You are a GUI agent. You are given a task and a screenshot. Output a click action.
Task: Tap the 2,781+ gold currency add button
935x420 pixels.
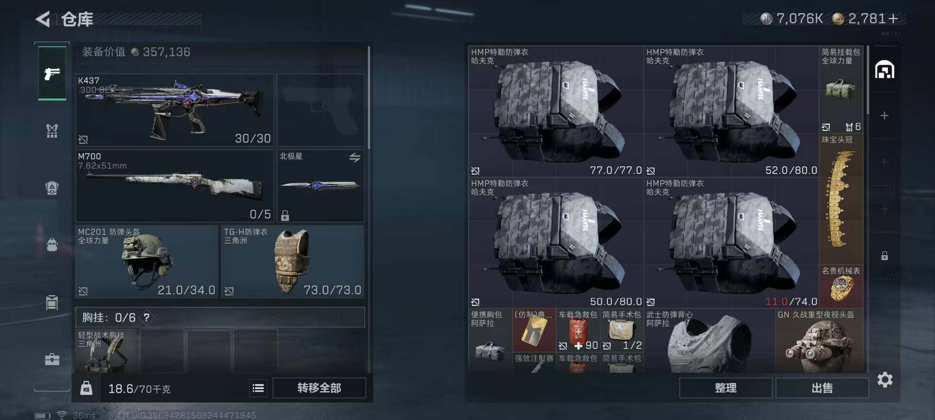[x=893, y=19]
